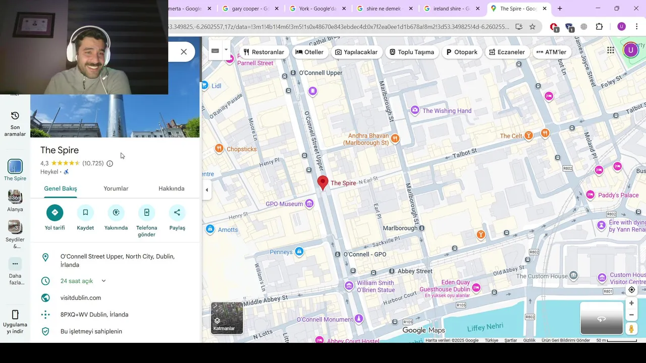The width and height of the screenshot is (646, 363).
Task: Close the The Spire browser tab
Action: pyautogui.click(x=545, y=9)
